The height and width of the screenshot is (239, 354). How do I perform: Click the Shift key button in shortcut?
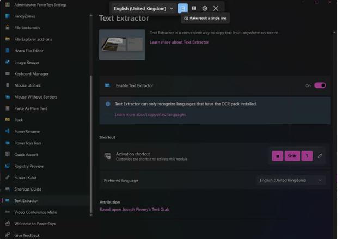[x=292, y=156]
